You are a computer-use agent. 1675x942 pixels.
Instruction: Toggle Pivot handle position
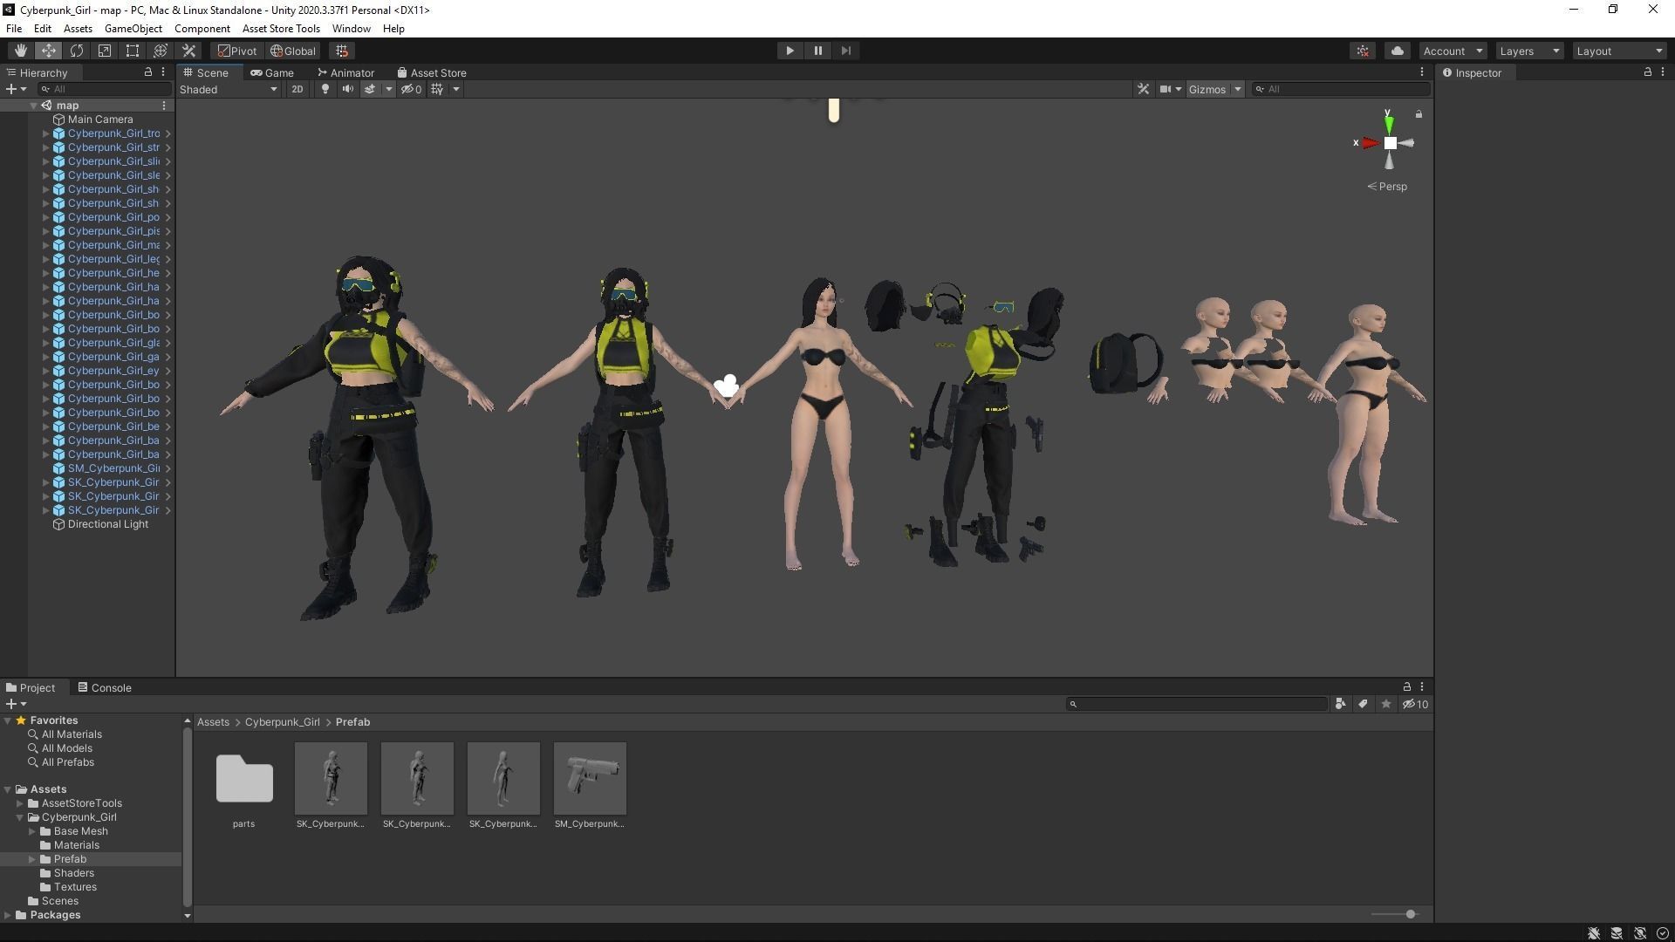point(237,51)
